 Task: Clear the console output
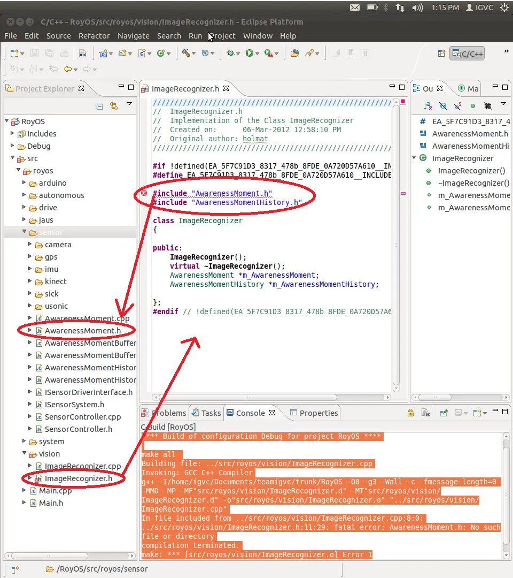pos(425,413)
